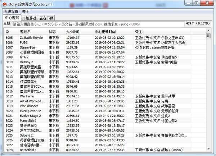This screenshot has height=156, width=216.
Task: Select the Art of War Red row
Action: click(105, 101)
